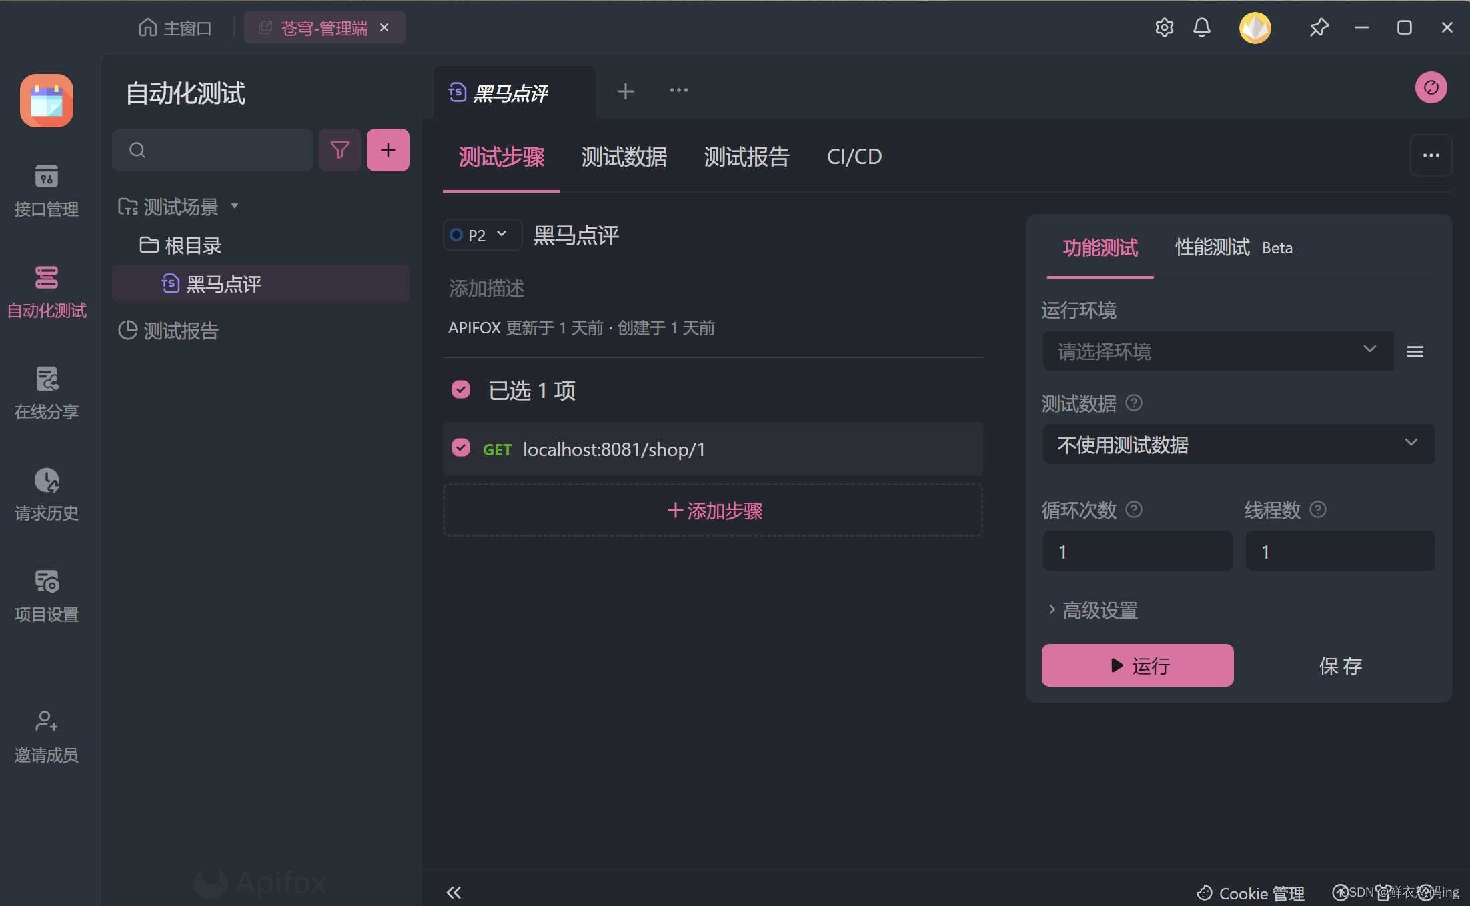Click the filter funnel icon
Viewport: 1470px width, 906px height.
[x=339, y=150]
